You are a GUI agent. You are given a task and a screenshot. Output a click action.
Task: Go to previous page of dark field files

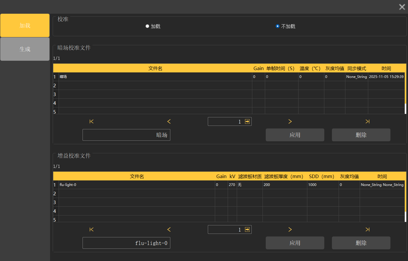(169, 121)
